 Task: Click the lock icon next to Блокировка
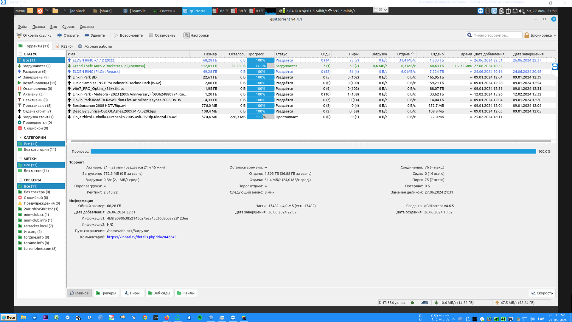tap(527, 35)
